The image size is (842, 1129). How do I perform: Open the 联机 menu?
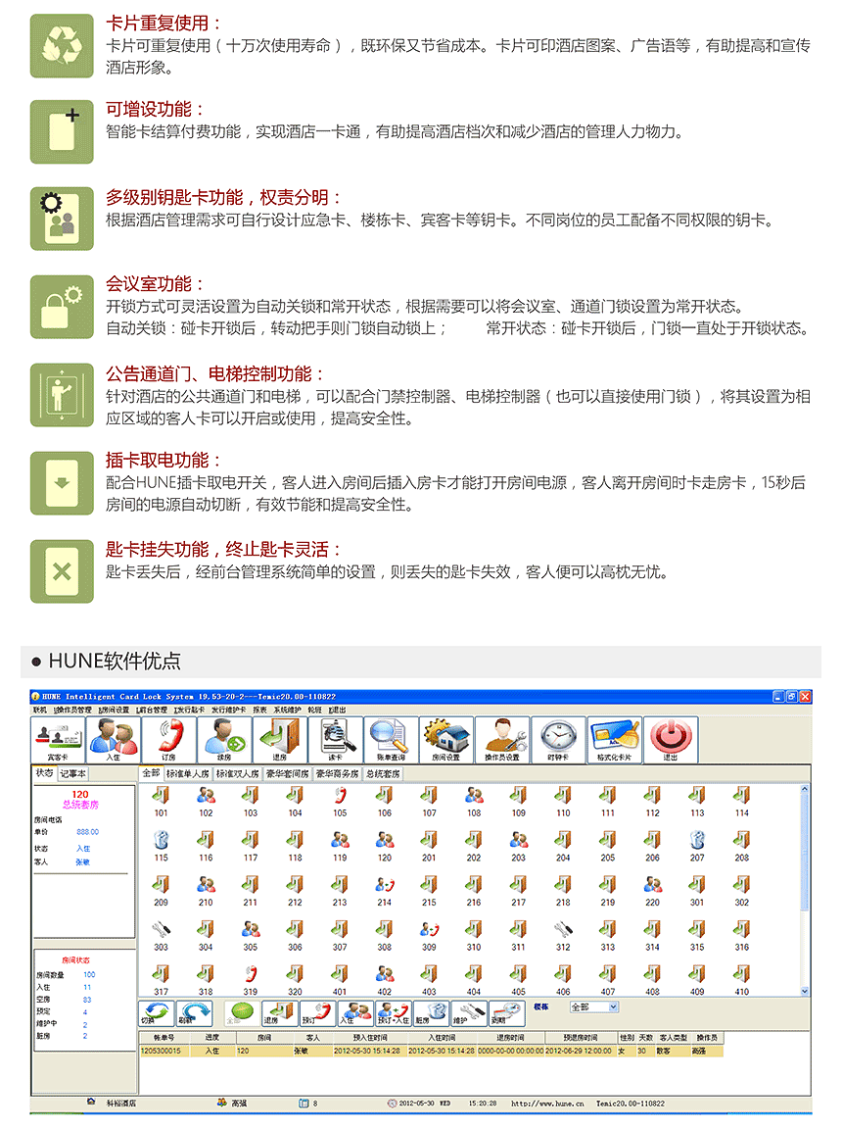coord(39,710)
